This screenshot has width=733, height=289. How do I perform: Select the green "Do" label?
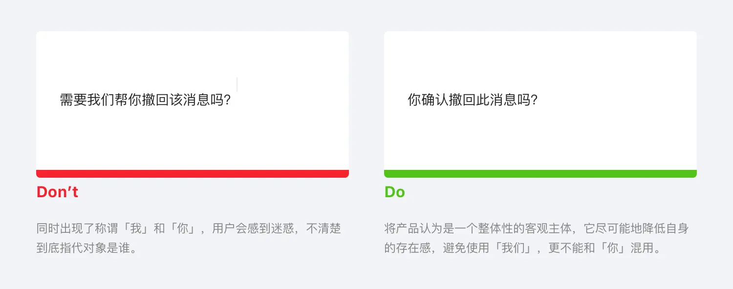394,192
